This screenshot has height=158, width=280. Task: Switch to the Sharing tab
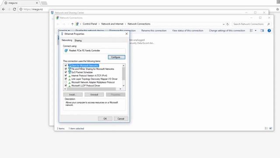(x=78, y=40)
